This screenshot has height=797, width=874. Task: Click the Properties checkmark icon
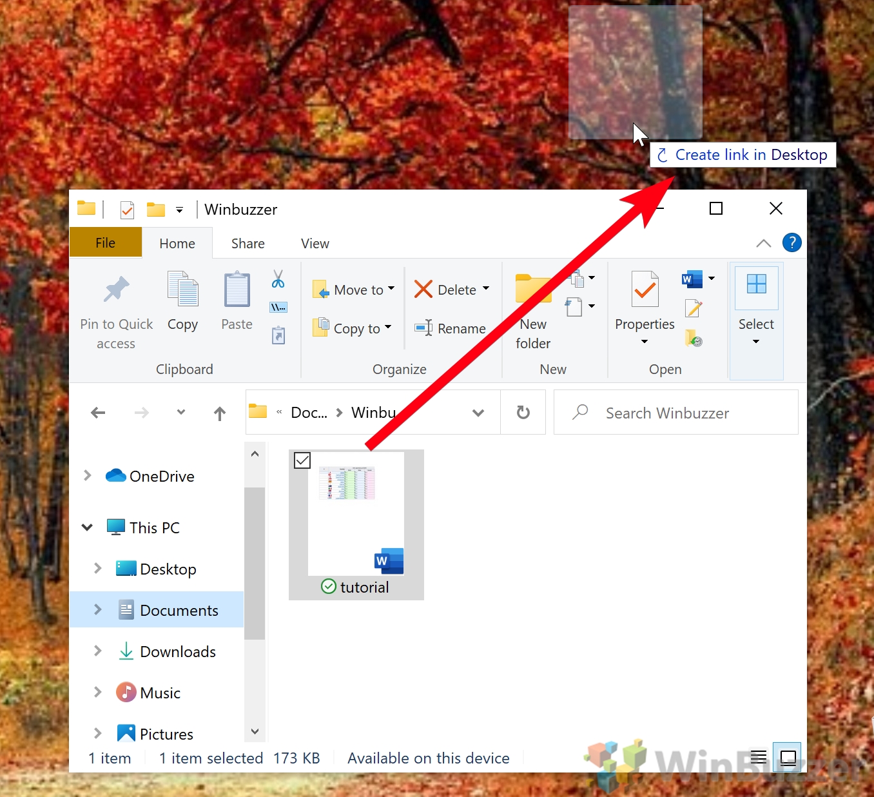645,290
